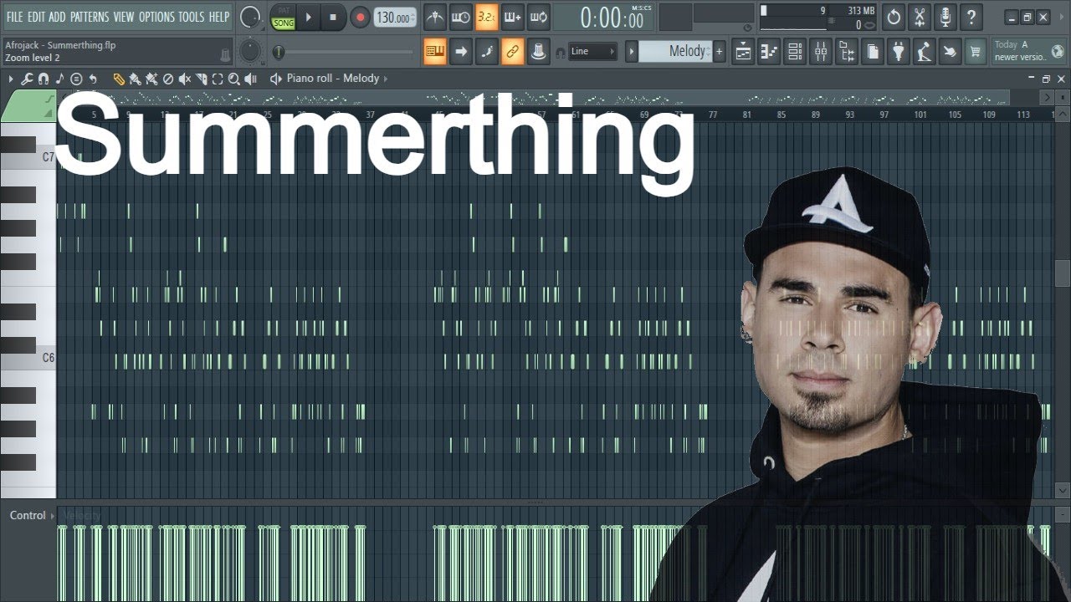Toggle typing keyboard to piano button
The width and height of the screenshot is (1071, 602).
(435, 51)
